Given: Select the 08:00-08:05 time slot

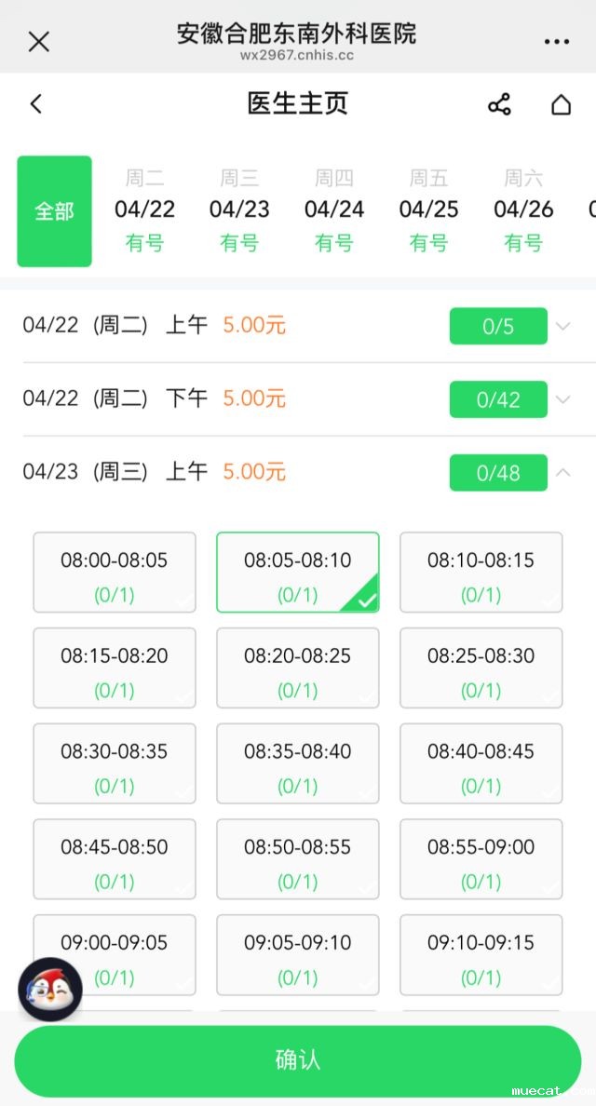Looking at the screenshot, I should (115, 572).
